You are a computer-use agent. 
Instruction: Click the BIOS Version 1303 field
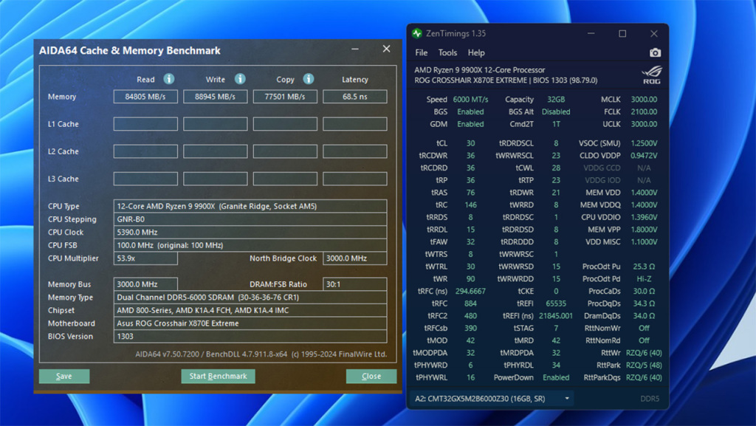[x=250, y=337]
